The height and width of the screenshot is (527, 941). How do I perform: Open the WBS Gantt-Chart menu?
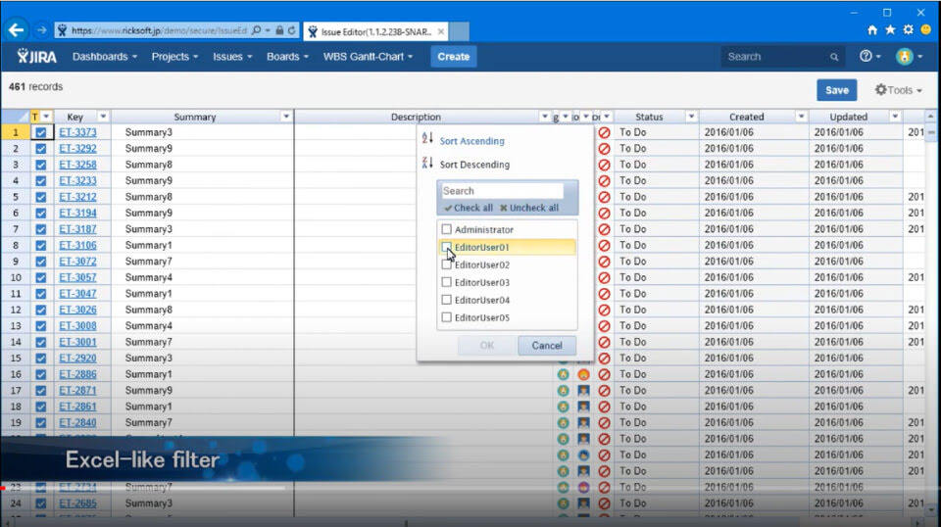pos(368,57)
